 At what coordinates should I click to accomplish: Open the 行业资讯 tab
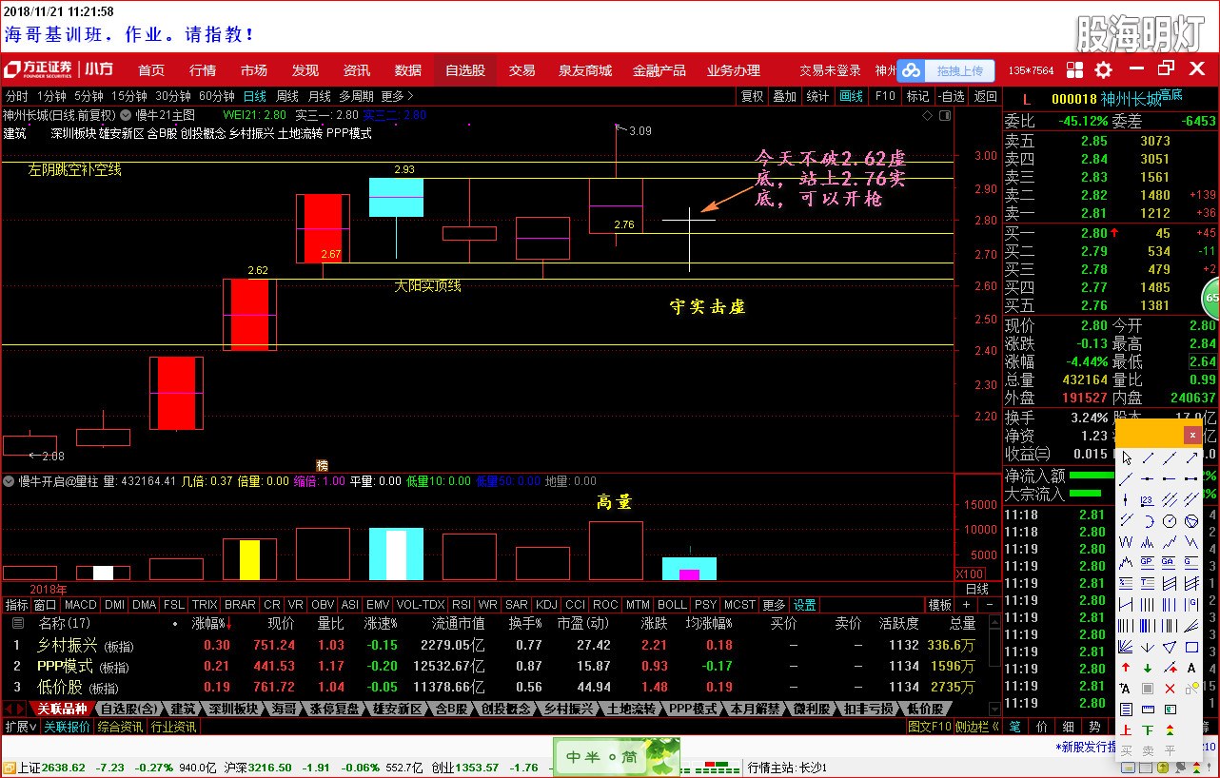pos(173,727)
